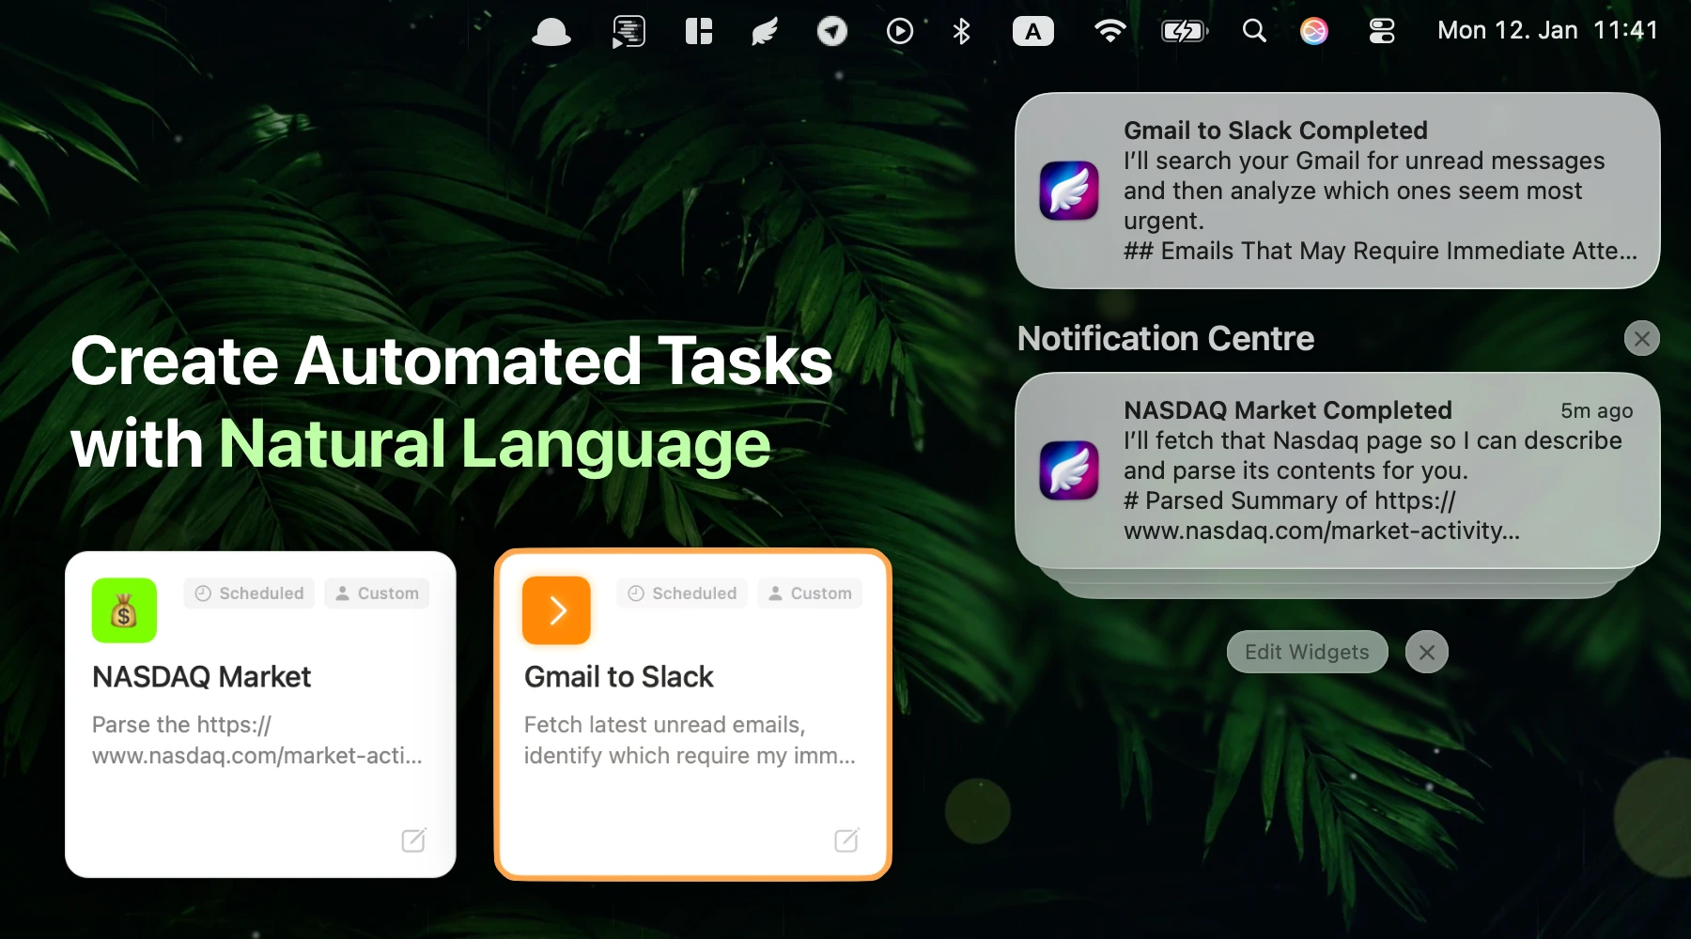Open the edit icon on NASDAQ Market widget
Viewport: 1691px width, 939px height.
point(413,839)
